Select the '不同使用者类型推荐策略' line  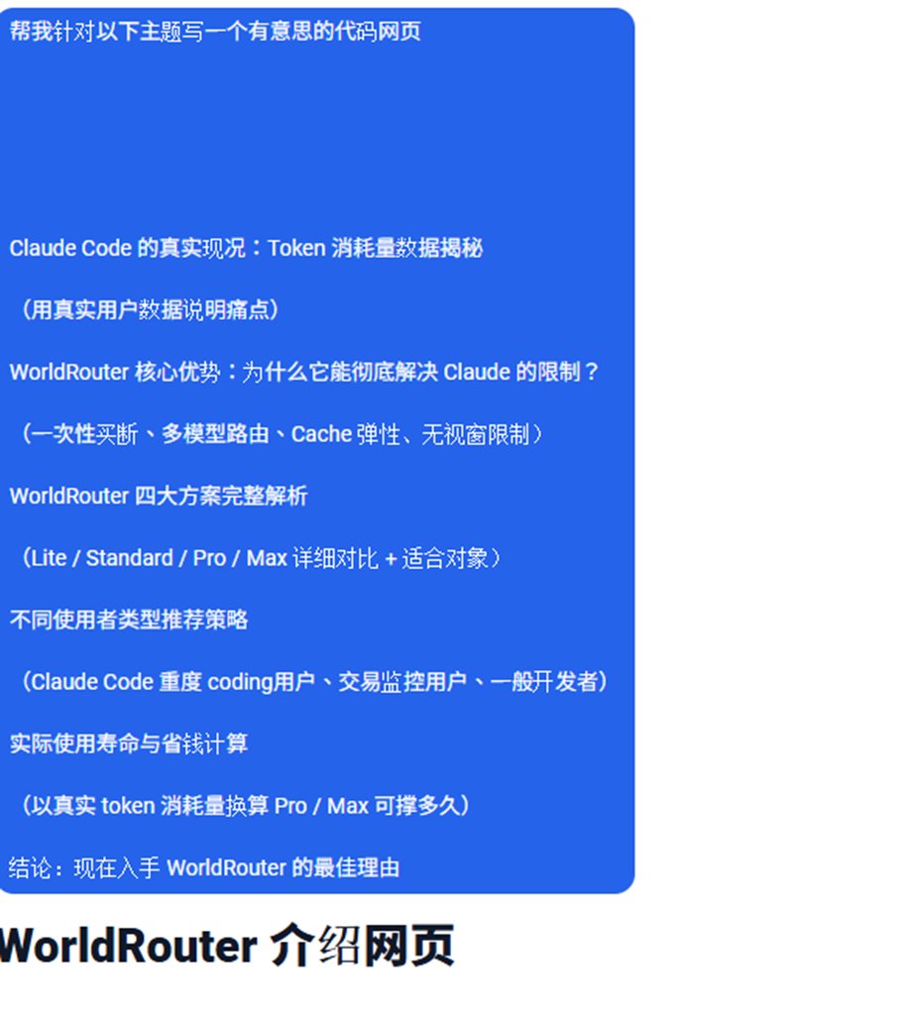pyautogui.click(x=128, y=620)
